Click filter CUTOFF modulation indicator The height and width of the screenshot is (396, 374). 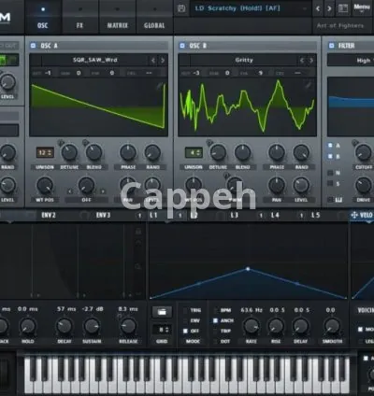point(355,143)
